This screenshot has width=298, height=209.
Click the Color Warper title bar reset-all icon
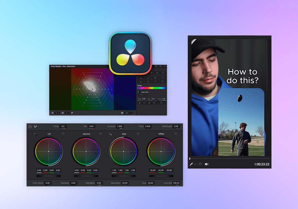coord(160,66)
